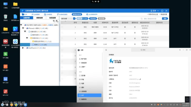Collapse the 设备信息 tree node
The image size is (191, 107).
click(25, 32)
